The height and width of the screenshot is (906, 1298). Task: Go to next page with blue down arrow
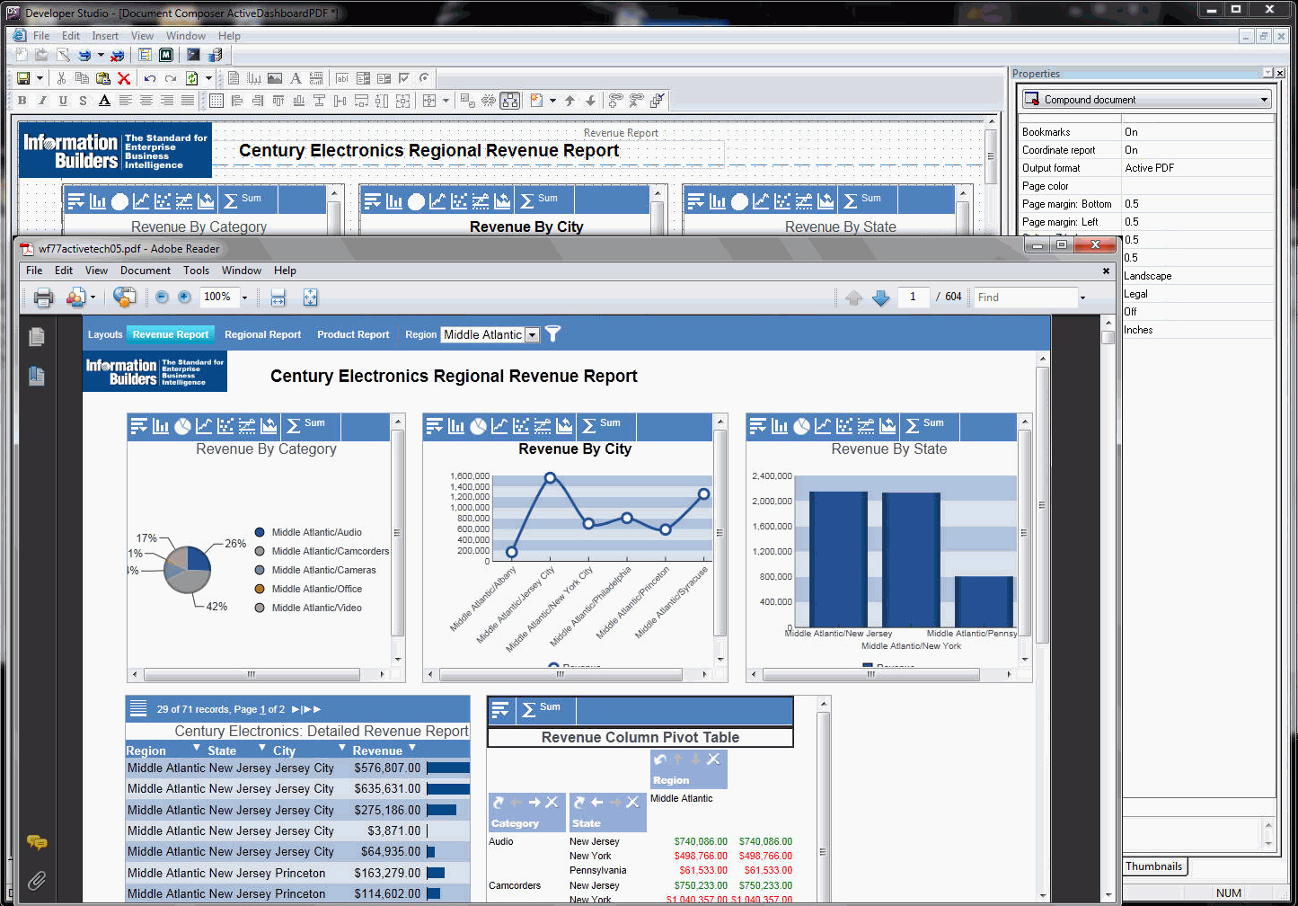coord(881,298)
